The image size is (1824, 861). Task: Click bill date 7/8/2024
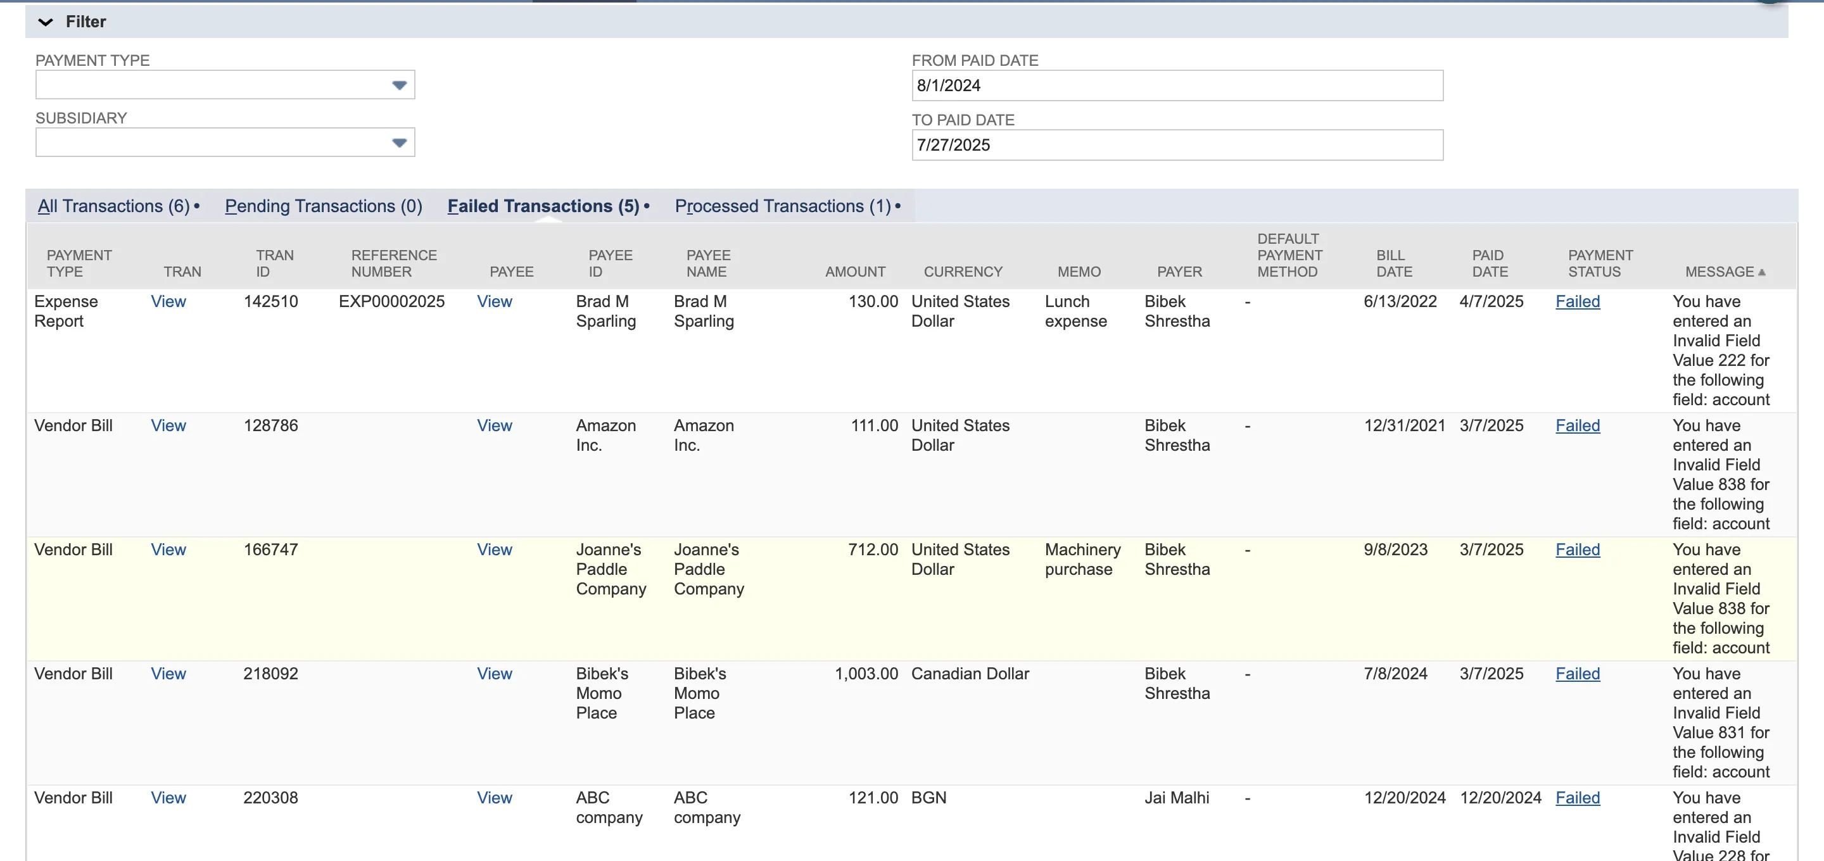coord(1395,674)
